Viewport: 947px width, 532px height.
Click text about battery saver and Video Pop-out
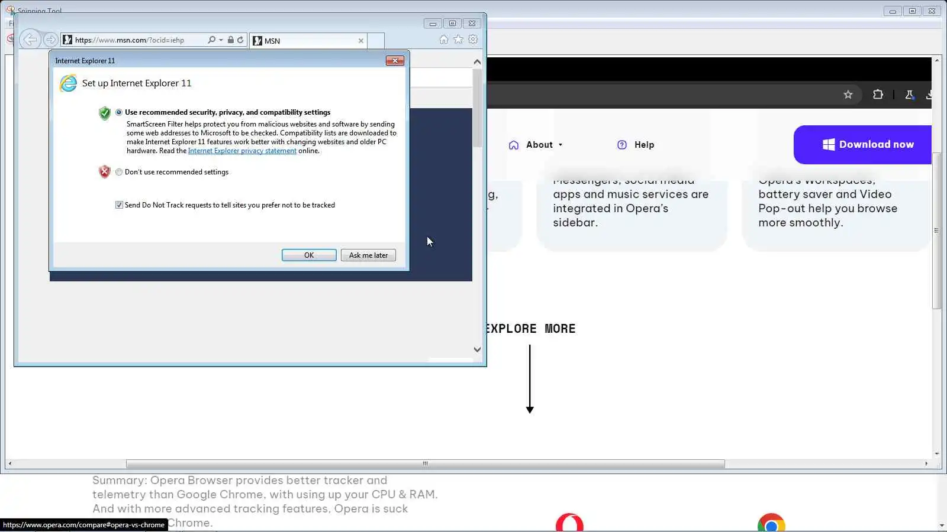(827, 202)
